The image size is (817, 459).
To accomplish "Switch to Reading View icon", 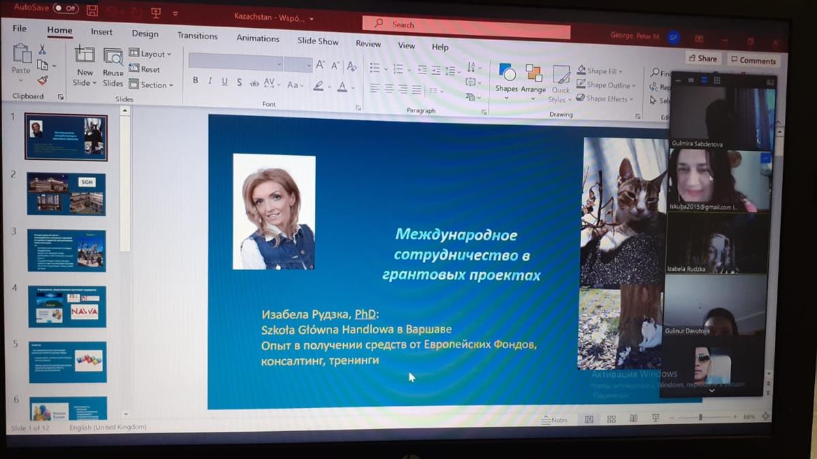I will [x=633, y=418].
